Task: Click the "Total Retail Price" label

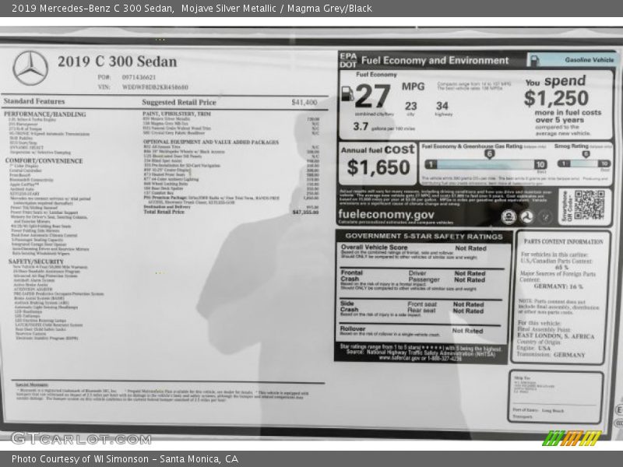Action: 164,212
